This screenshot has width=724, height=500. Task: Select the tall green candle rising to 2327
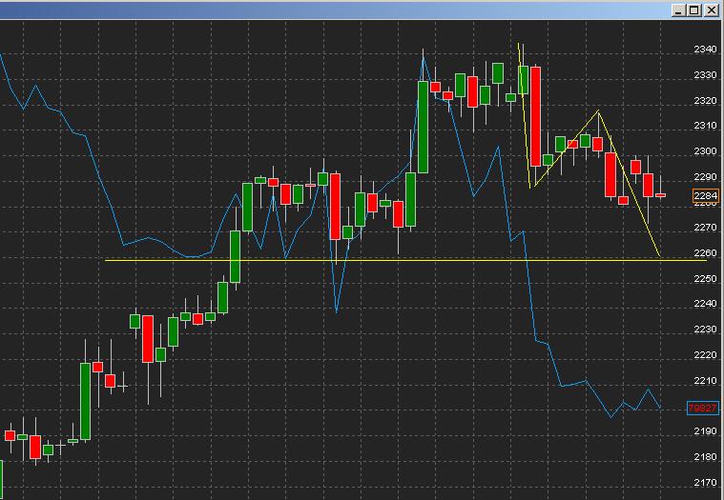point(423,127)
